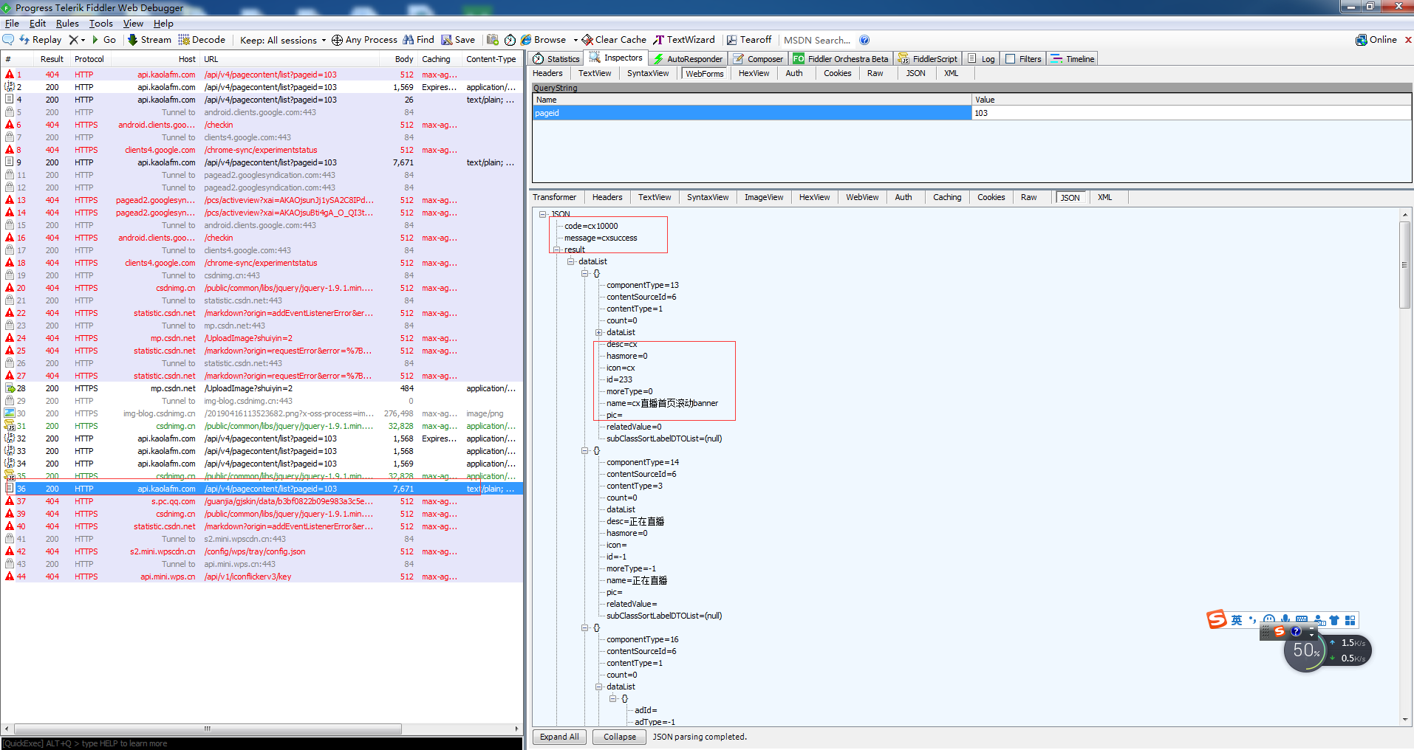Toggle the Filters tab checkbox

pos(1011,59)
